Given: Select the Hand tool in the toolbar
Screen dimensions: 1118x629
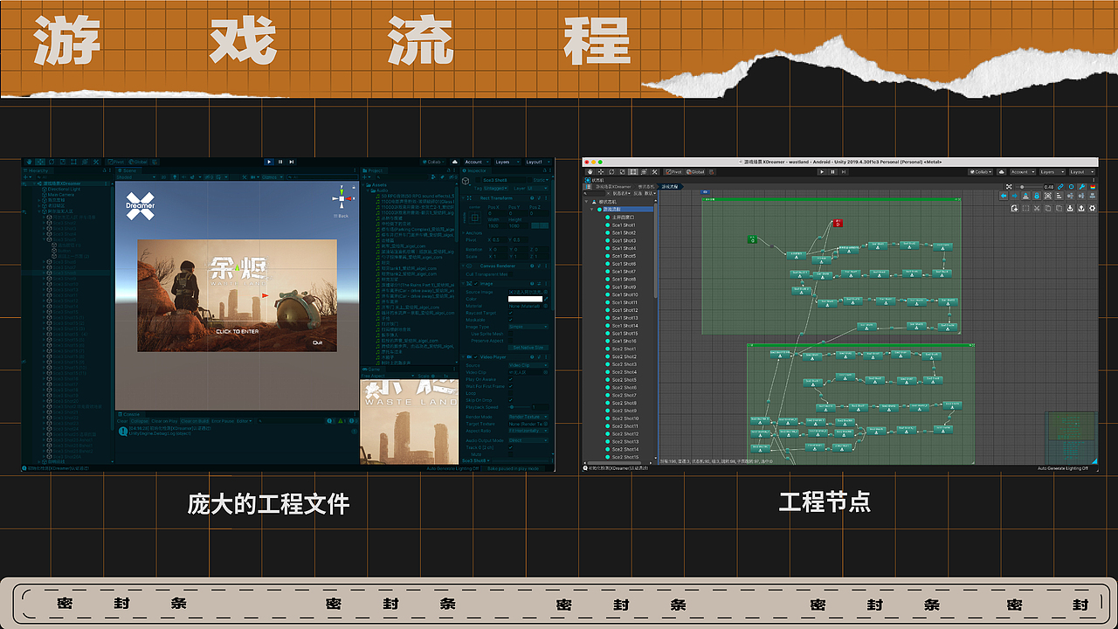Looking at the screenshot, I should pyautogui.click(x=30, y=162).
